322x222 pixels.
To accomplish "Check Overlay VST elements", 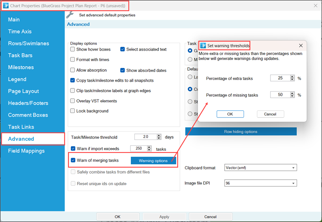I will coord(72,101).
